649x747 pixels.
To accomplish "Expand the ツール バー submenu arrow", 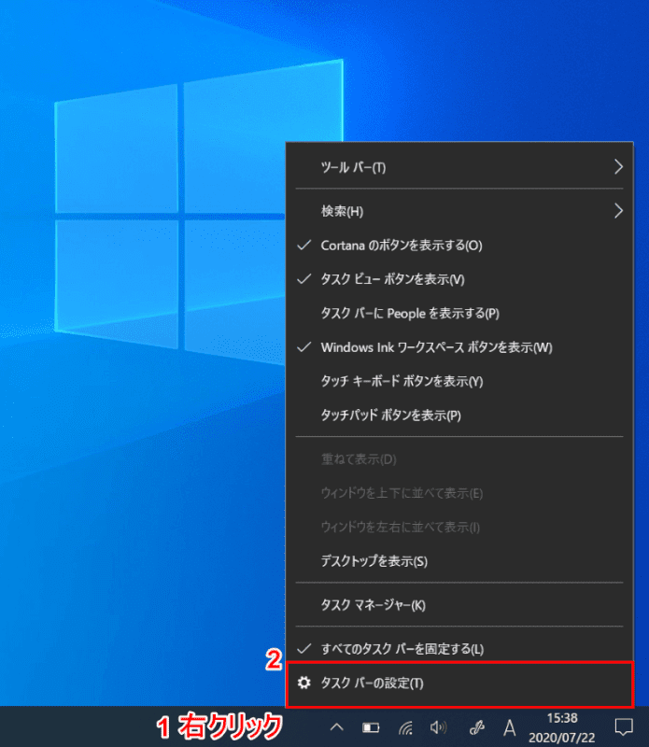I will coord(618,167).
